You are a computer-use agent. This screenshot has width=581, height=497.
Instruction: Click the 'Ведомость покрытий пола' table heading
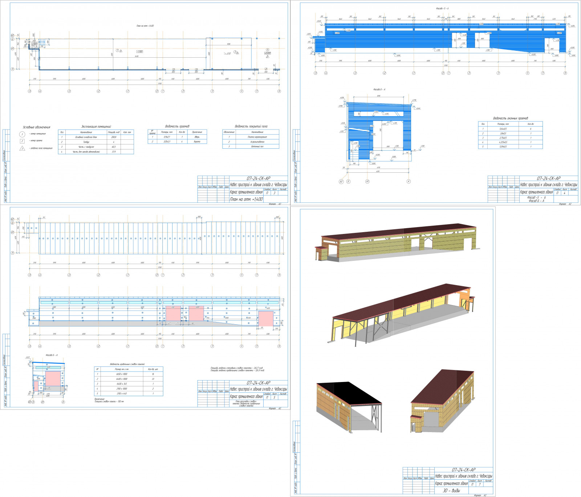click(251, 126)
